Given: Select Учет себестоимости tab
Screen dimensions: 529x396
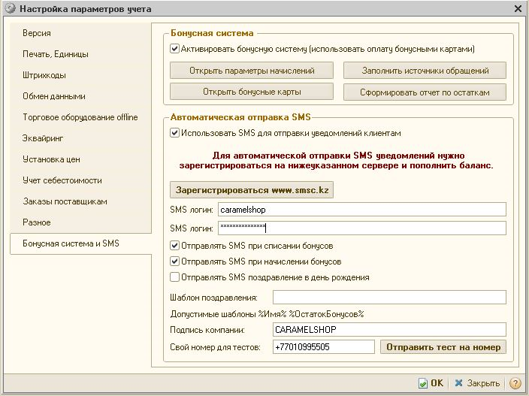Looking at the screenshot, I should click(x=81, y=180).
